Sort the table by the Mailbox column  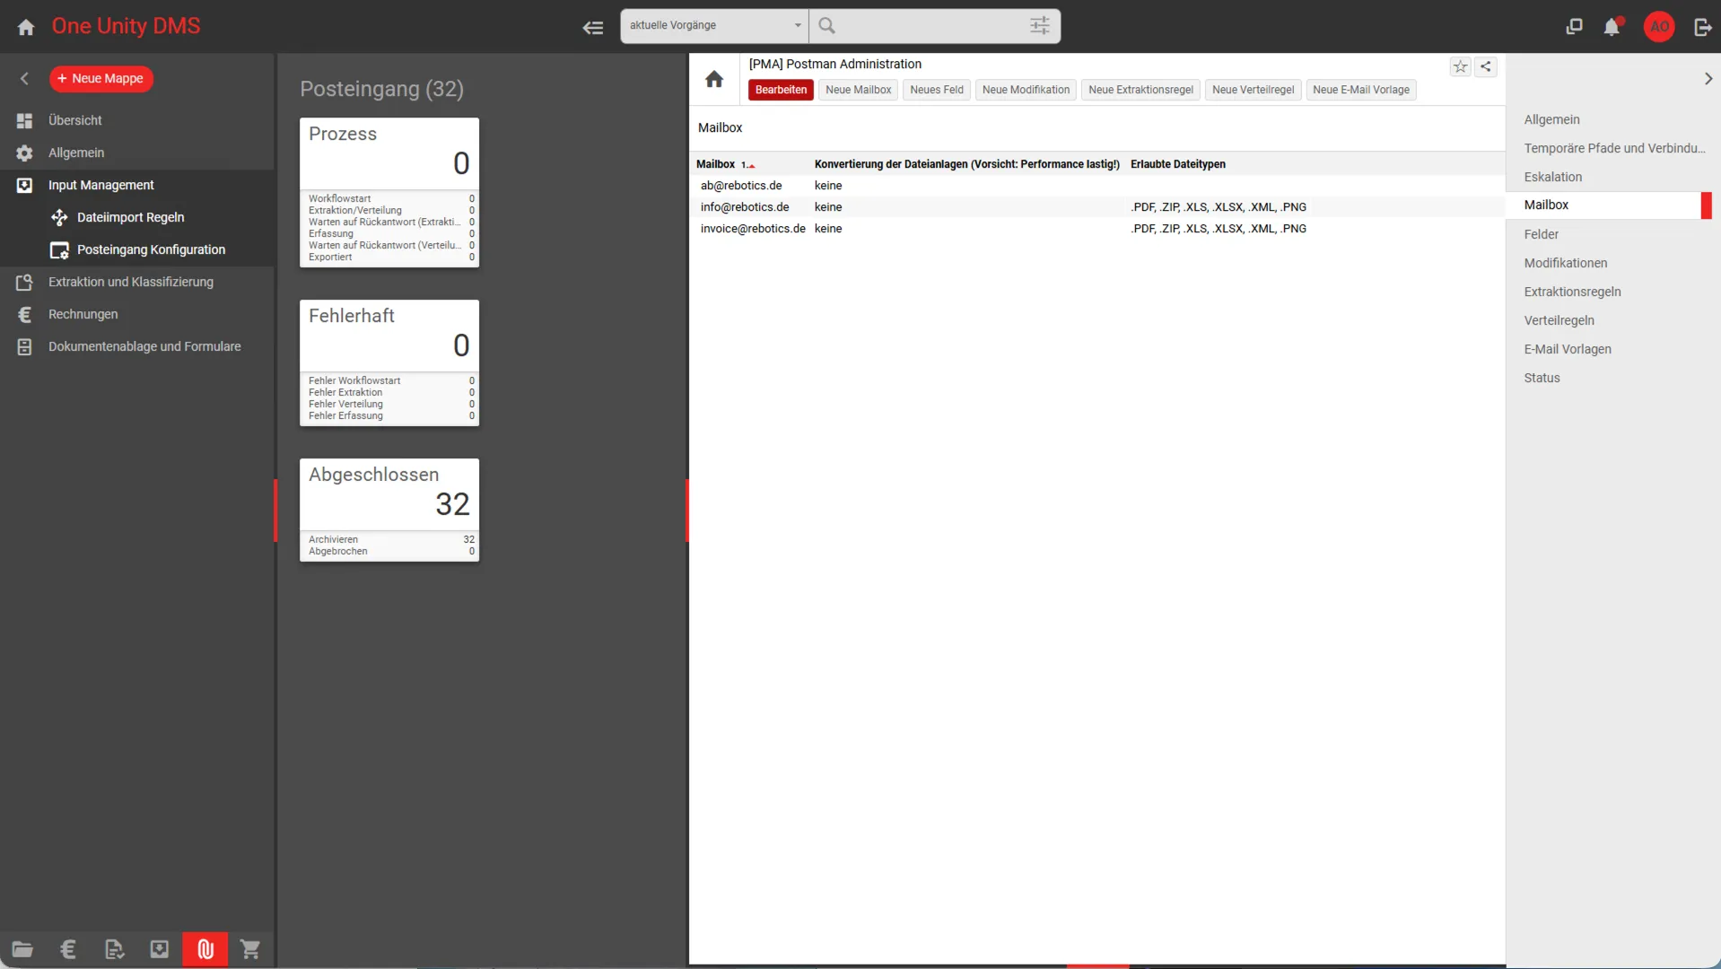click(716, 164)
